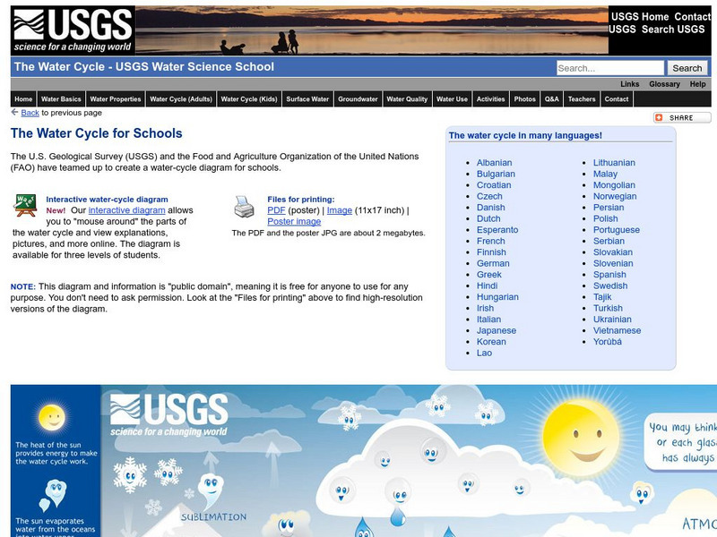The width and height of the screenshot is (717, 537).
Task: Click the water droplet icon in blue sidebar
Action: click(53, 495)
